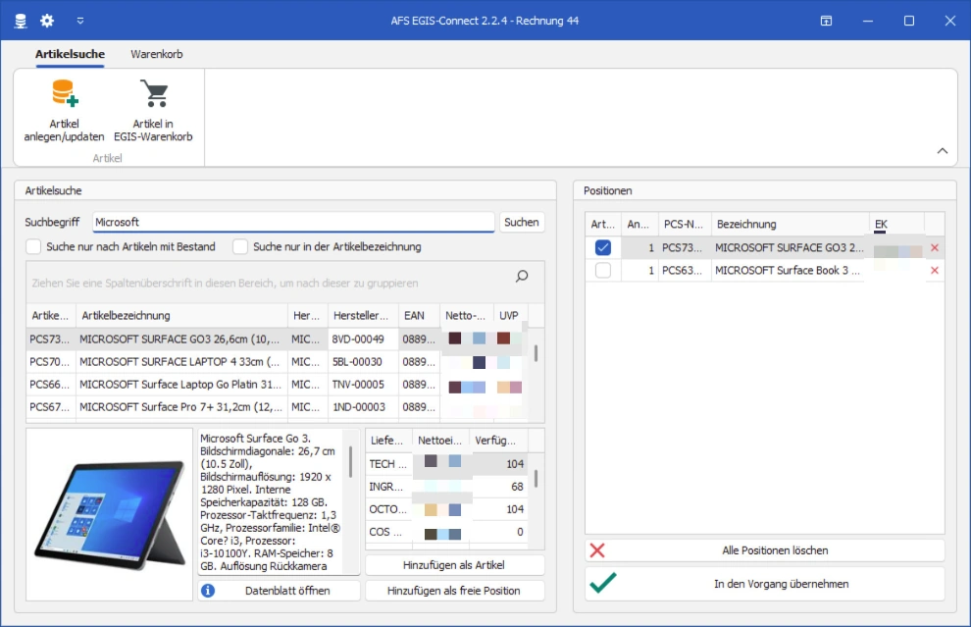Uncheck the PCS73 position checkbox
This screenshot has width=971, height=627.
602,248
